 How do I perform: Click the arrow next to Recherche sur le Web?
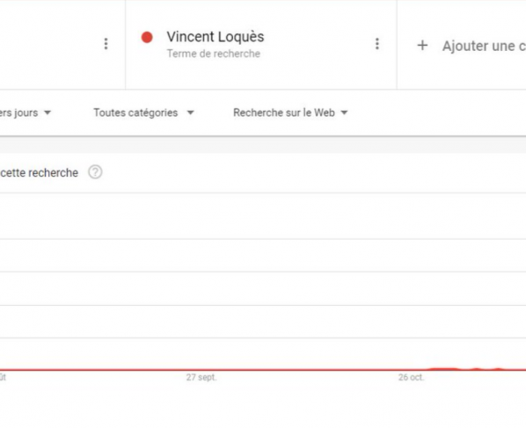(344, 112)
